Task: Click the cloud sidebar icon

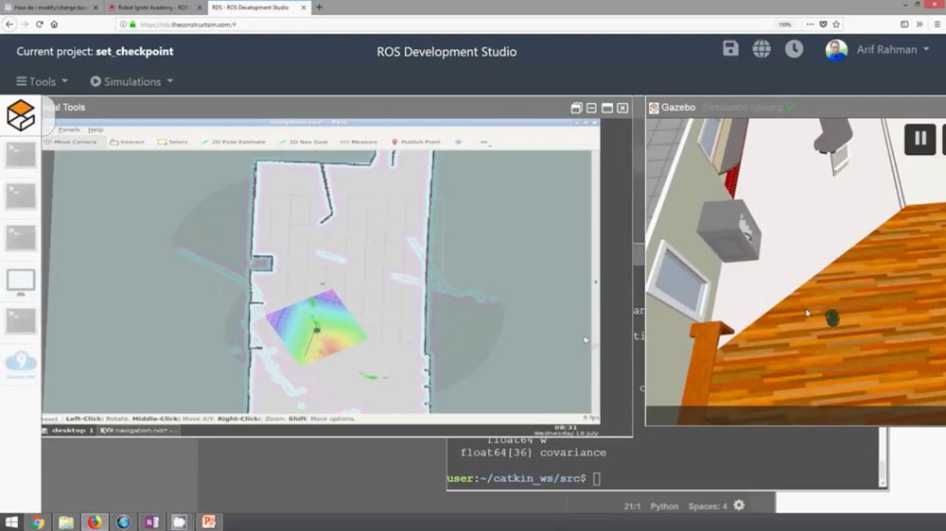Action: (21, 364)
